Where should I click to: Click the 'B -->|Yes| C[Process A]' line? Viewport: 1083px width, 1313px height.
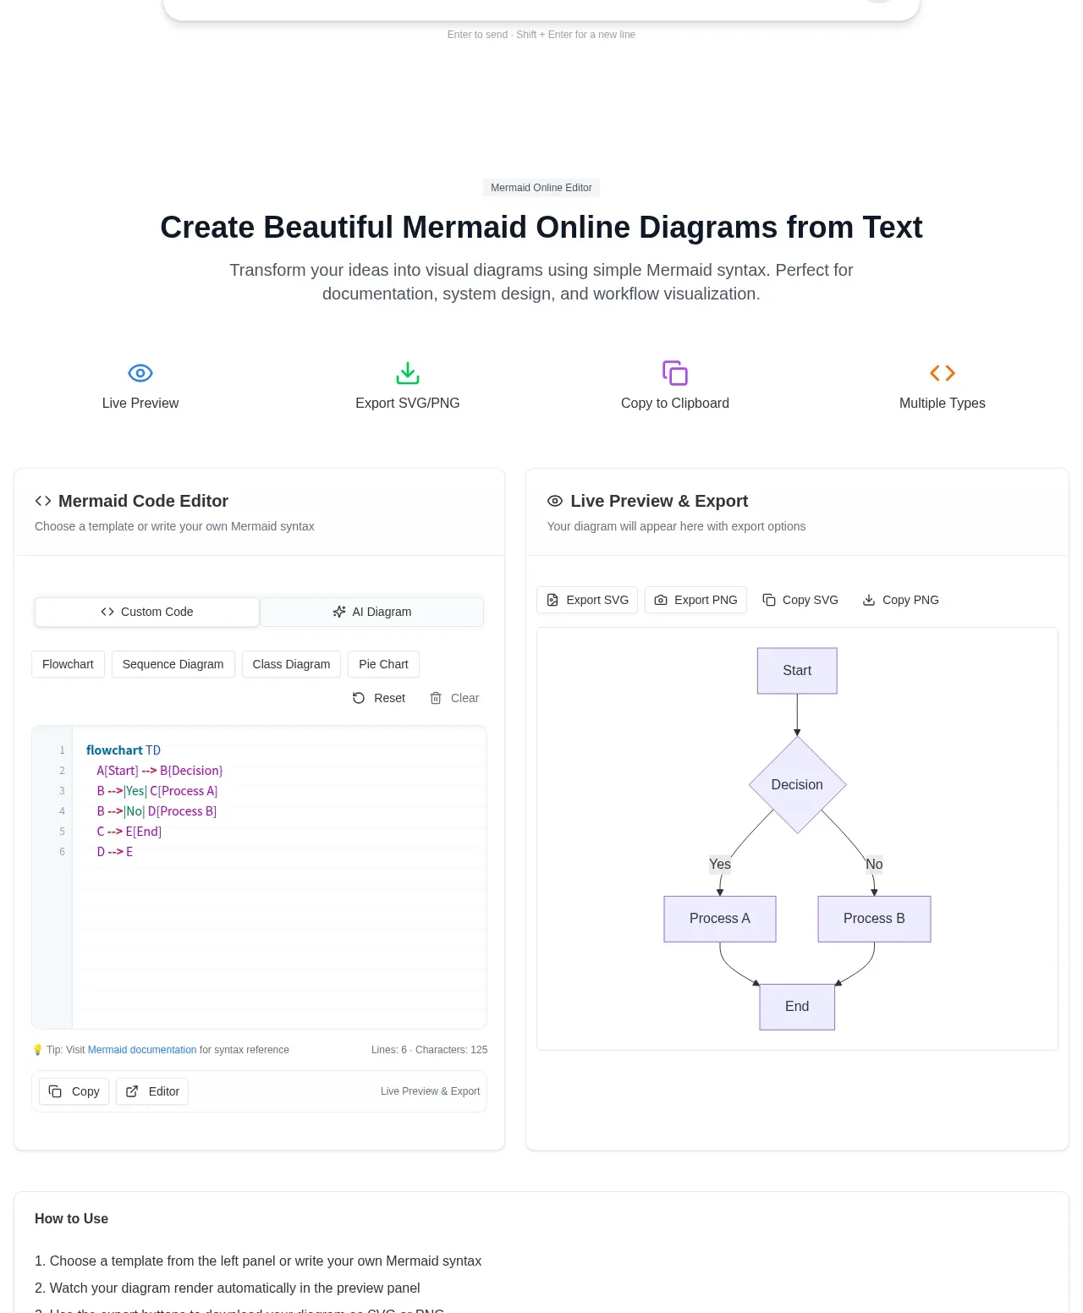(x=157, y=791)
